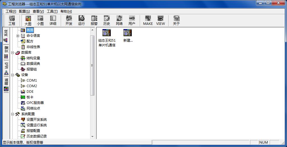Select OPC服务器 tree item

[35, 103]
